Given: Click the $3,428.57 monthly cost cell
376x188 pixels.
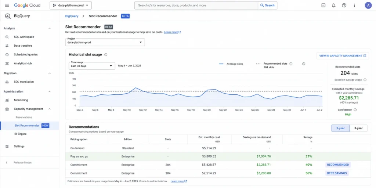Looking at the screenshot, I should tap(209, 165).
